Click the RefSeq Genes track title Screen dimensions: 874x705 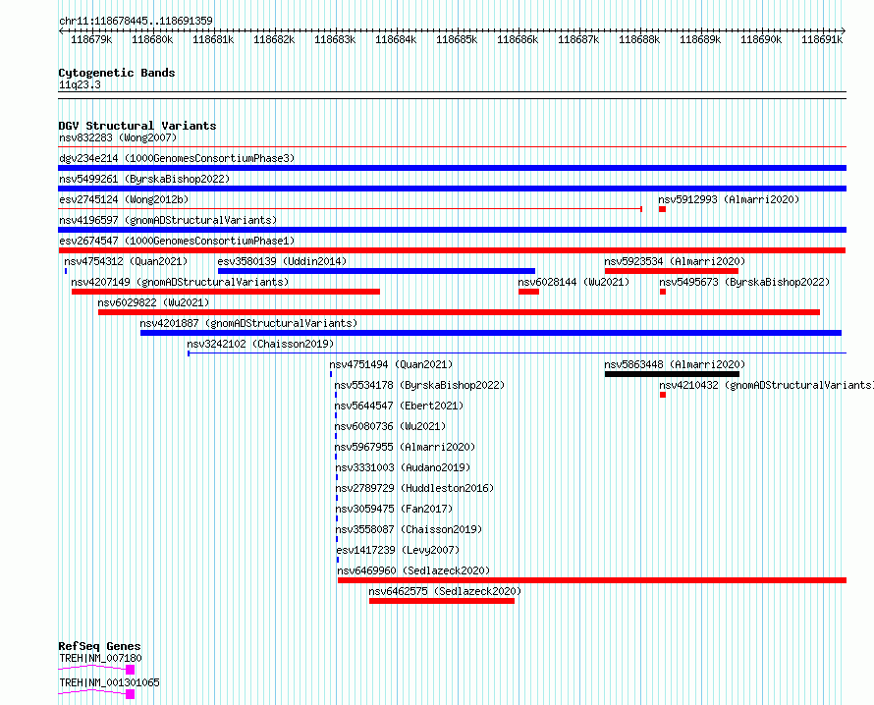[99, 646]
